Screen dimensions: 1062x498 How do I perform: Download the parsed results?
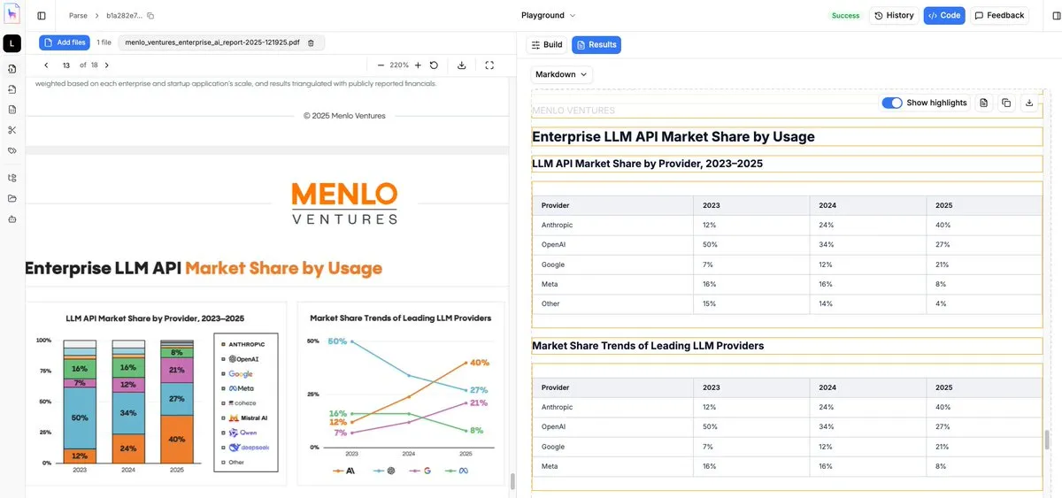point(1028,103)
